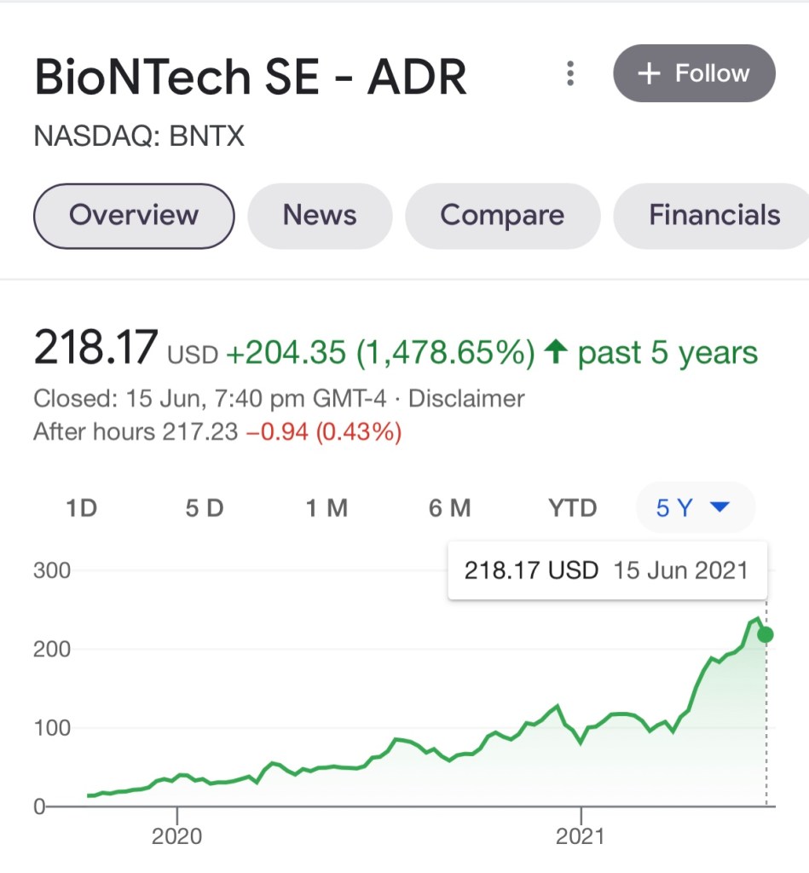This screenshot has height=873, width=809.
Task: Open the three-dot more options menu
Action: pos(570,74)
